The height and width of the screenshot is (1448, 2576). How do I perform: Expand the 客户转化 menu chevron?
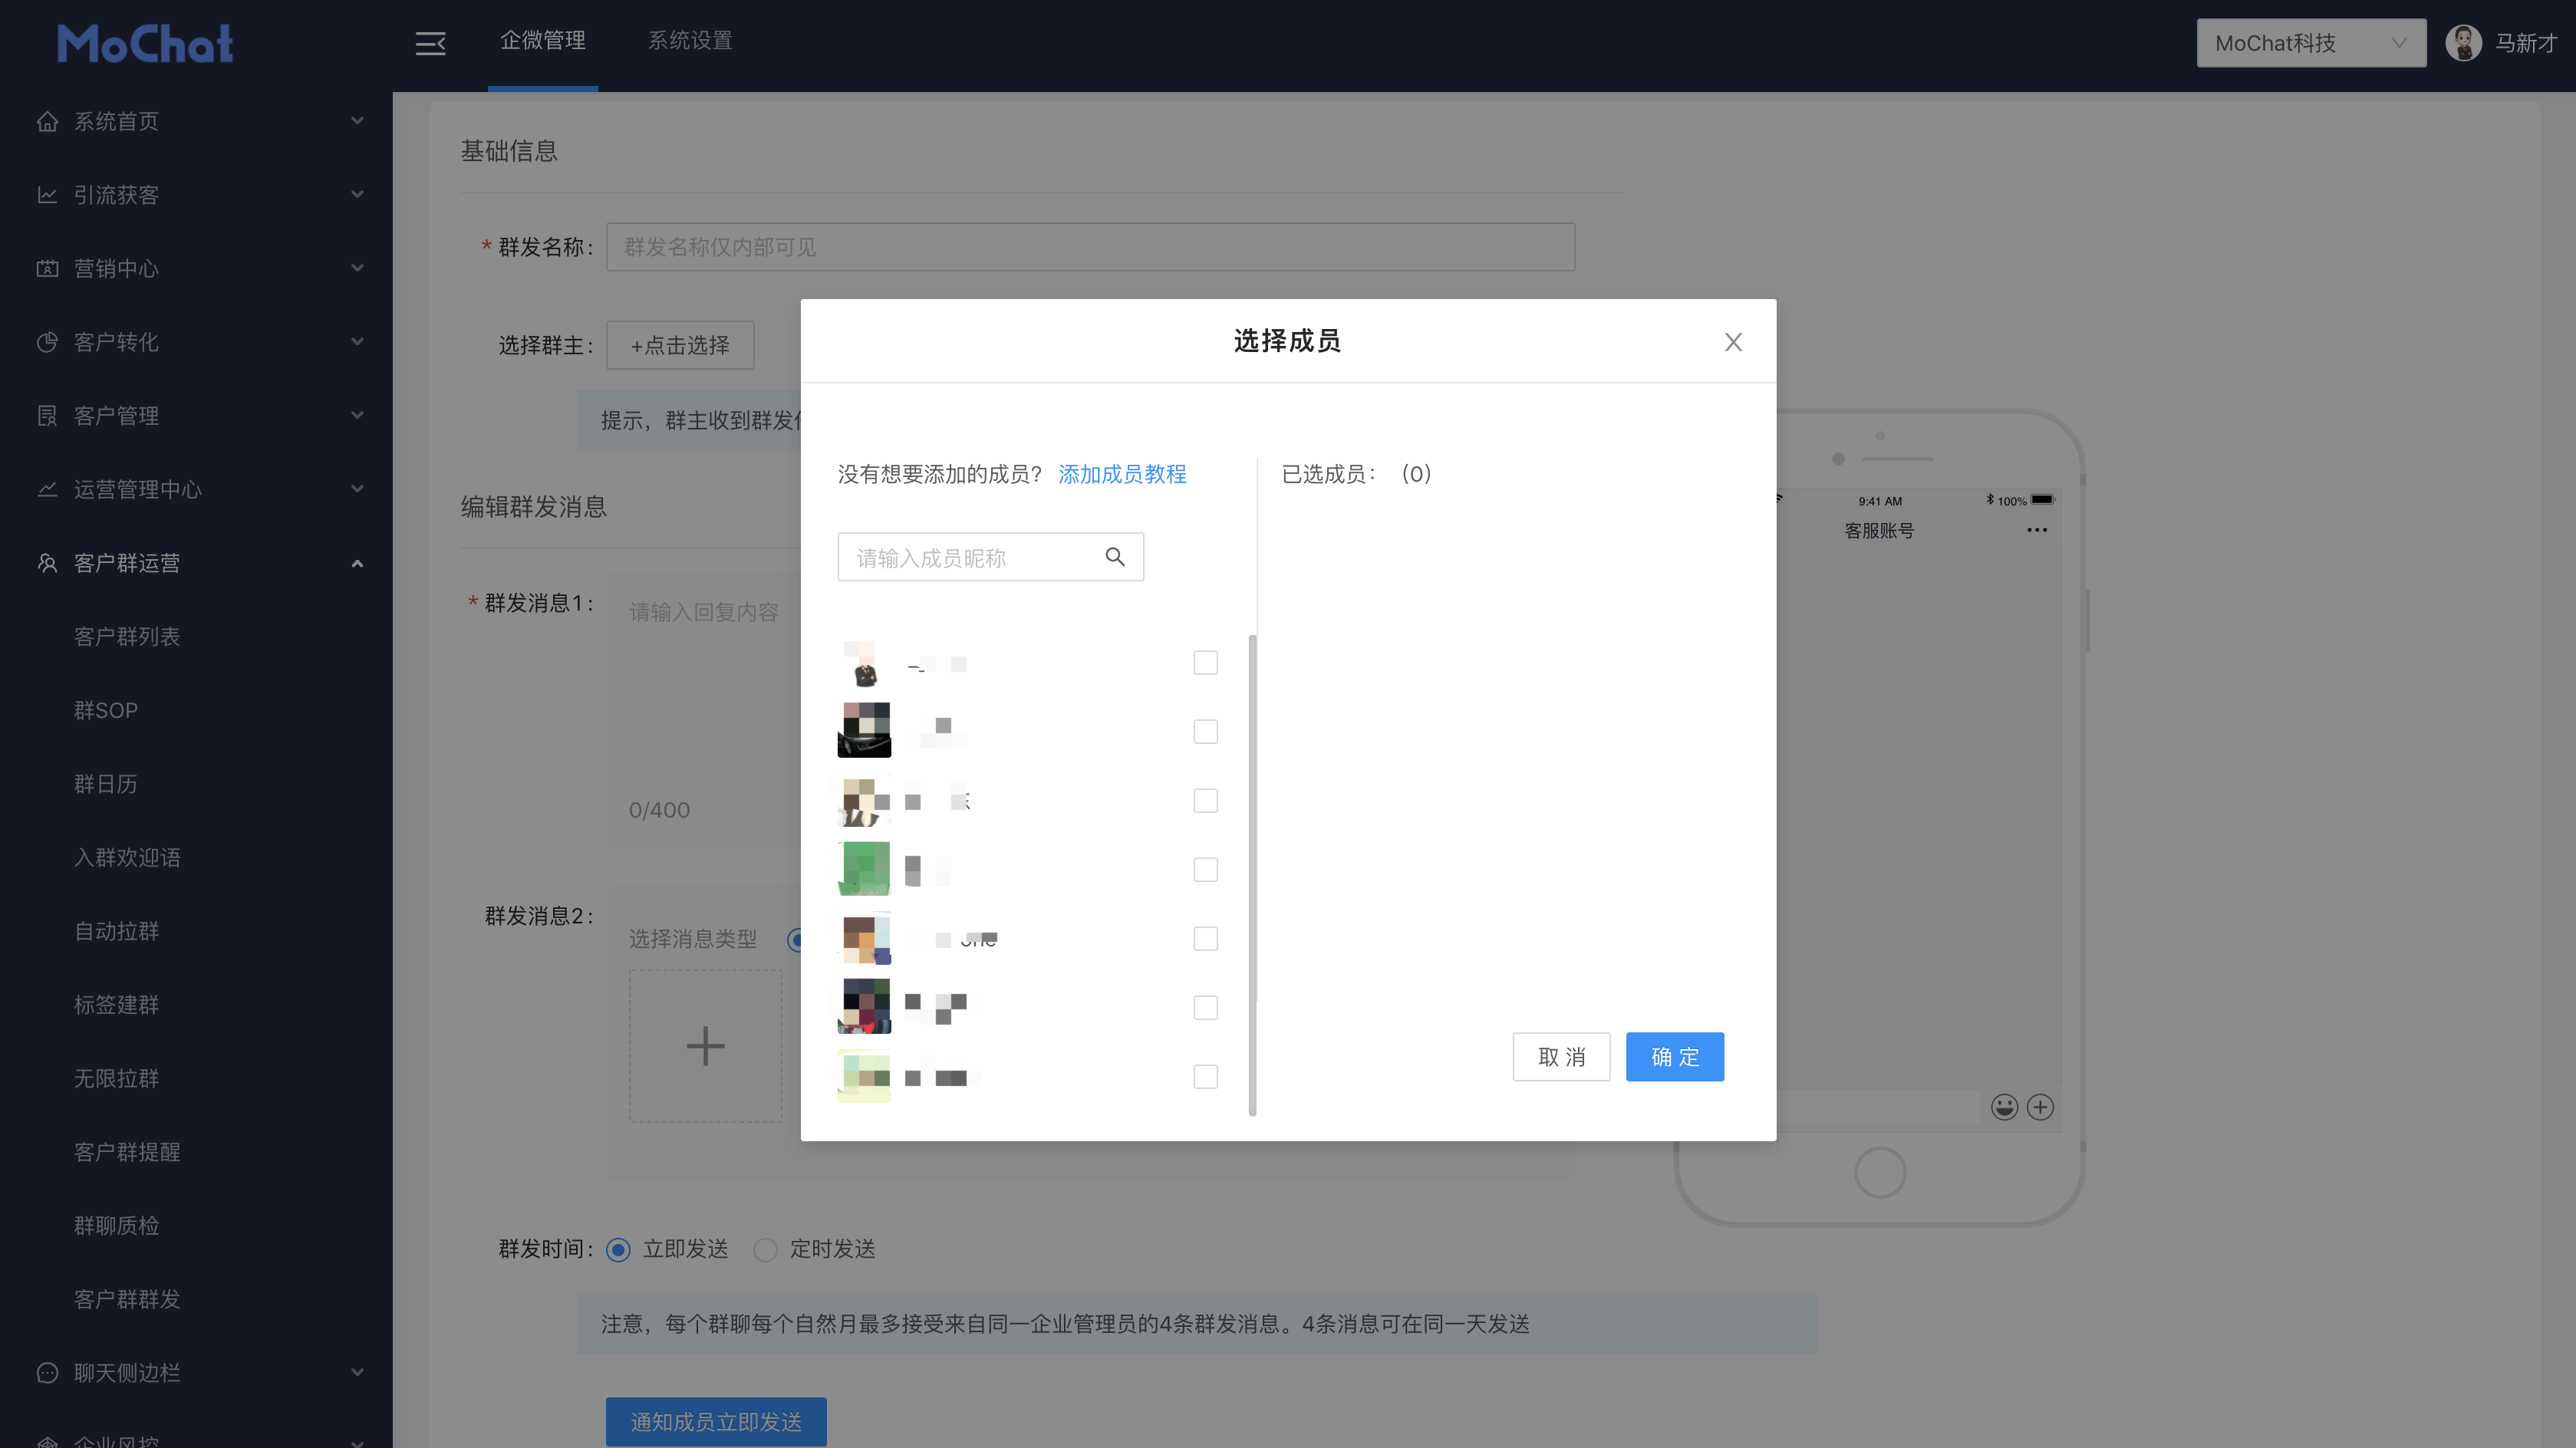point(357,342)
